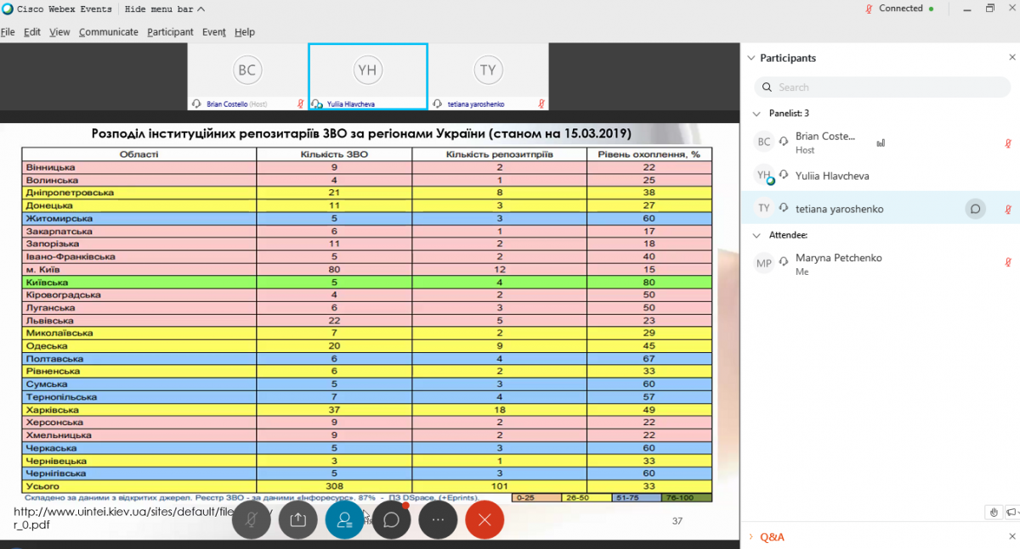Screen dimensions: 1020x549
Task: Collapse the Participants panel header
Action: click(x=751, y=59)
